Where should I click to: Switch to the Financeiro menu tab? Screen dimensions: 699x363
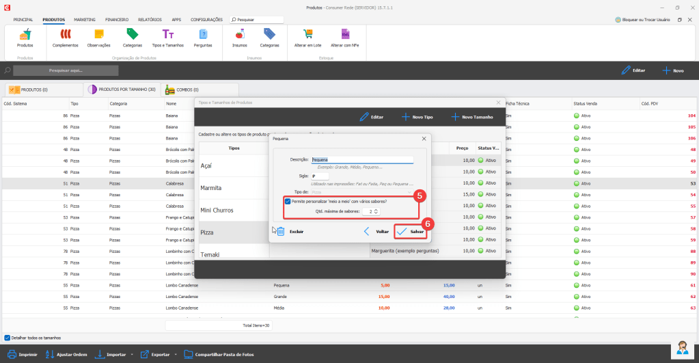point(117,20)
